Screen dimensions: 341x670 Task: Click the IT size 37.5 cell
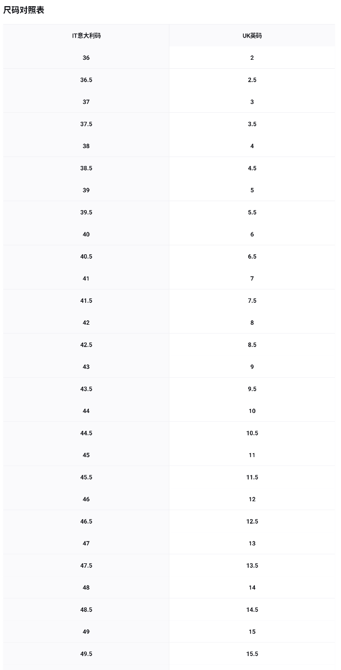[x=86, y=124]
